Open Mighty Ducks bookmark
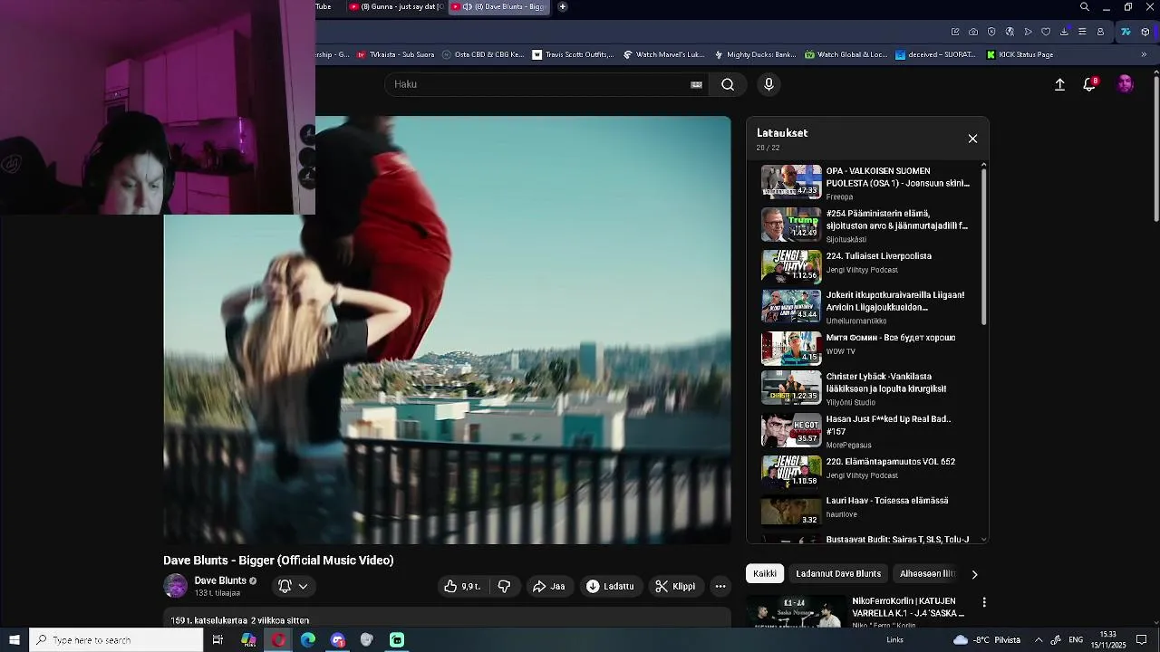Image resolution: width=1160 pixels, height=652 pixels. tap(756, 54)
